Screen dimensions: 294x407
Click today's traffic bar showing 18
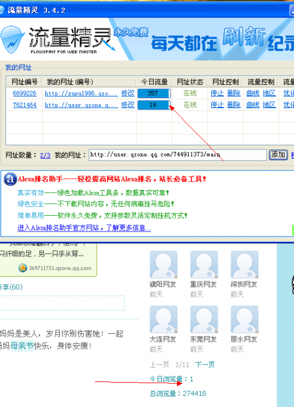click(x=154, y=105)
